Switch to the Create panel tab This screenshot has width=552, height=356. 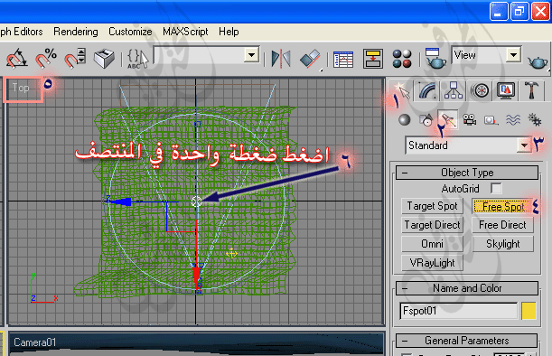click(x=402, y=90)
